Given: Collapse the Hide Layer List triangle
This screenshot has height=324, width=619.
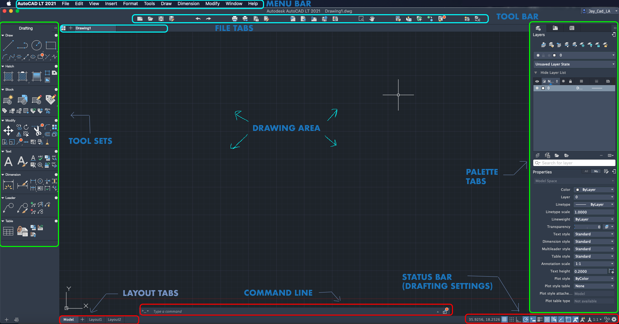Looking at the screenshot, I should [x=536, y=73].
